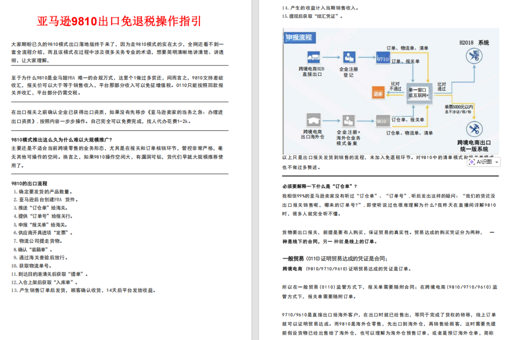
Task: Open the AI识图 dropdown chevron
Action: [x=497, y=162]
